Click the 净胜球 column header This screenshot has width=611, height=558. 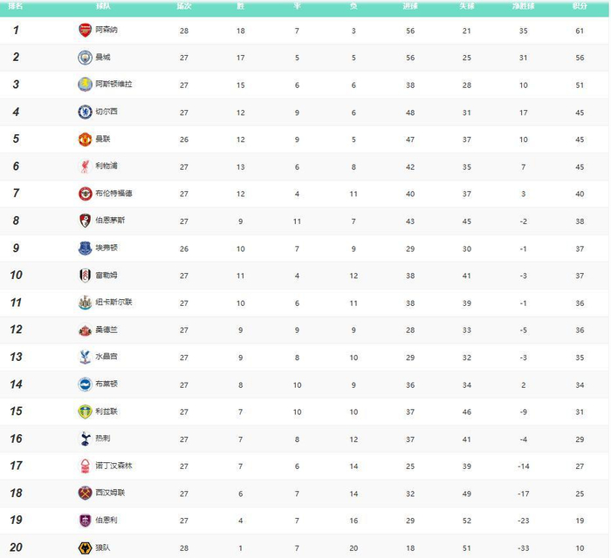(523, 6)
